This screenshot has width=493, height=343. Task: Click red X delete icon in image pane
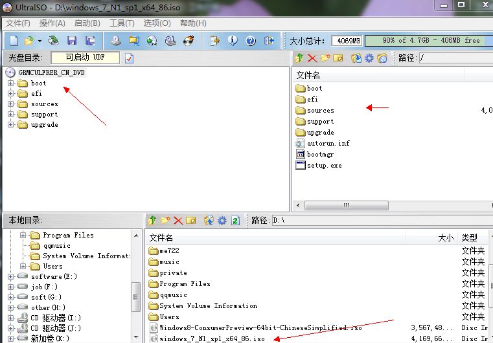click(312, 58)
